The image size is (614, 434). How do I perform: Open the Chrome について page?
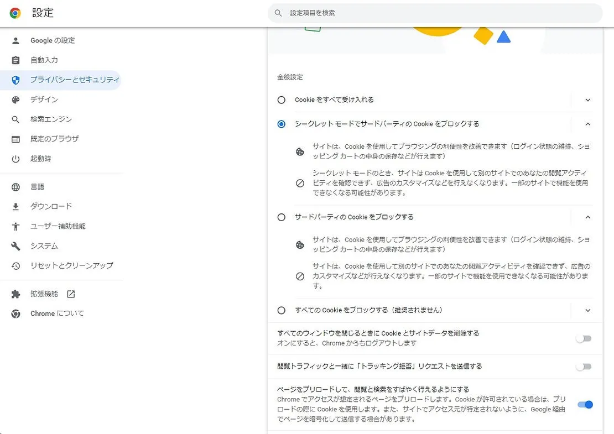tap(57, 313)
